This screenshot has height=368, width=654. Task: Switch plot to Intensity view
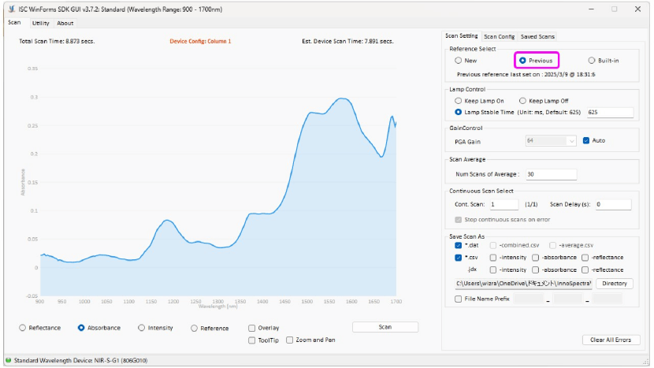pos(141,328)
